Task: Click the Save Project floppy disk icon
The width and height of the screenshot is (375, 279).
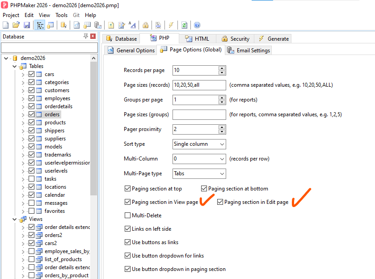Action: [27, 25]
